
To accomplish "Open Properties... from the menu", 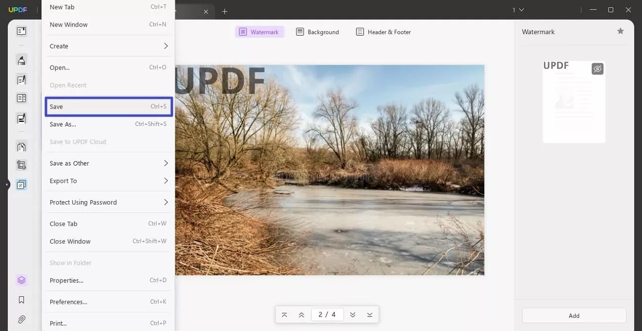I will 108,281.
